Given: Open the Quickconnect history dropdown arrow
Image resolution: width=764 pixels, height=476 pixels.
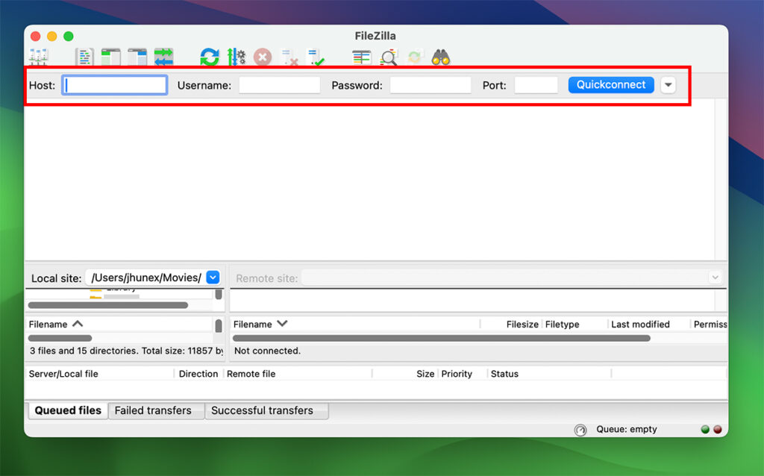Looking at the screenshot, I should (x=668, y=85).
